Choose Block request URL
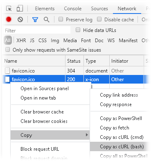The image size is (151, 161). click(40, 149)
